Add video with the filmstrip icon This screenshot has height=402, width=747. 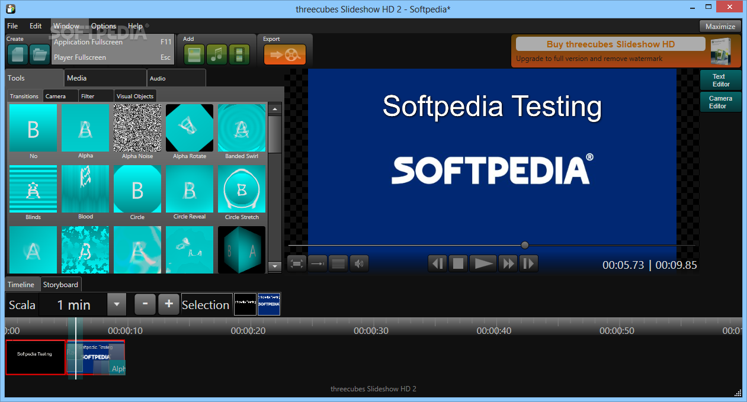point(239,54)
